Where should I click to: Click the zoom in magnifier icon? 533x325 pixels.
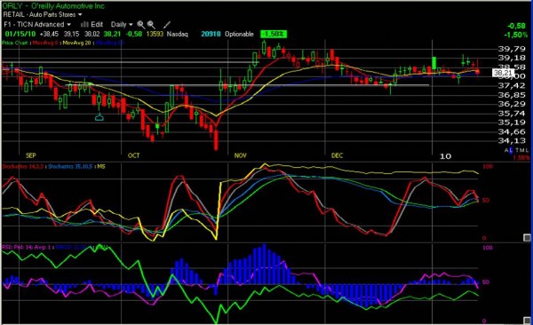point(140,25)
